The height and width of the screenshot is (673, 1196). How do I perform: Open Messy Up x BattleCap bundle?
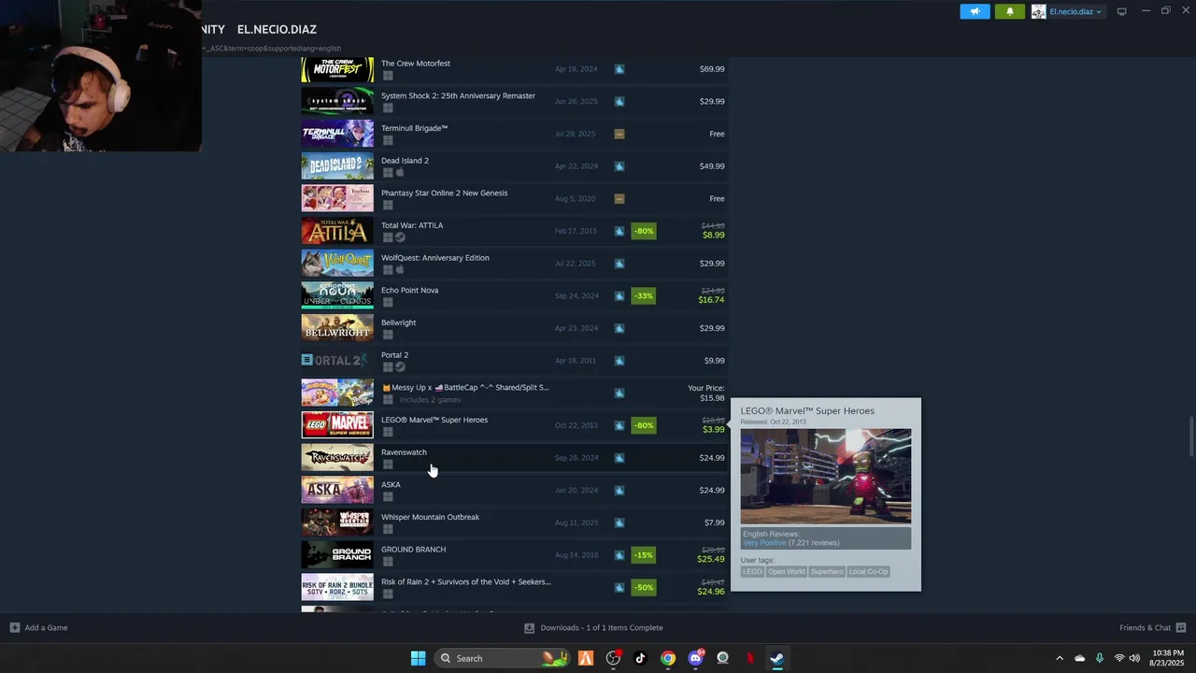click(514, 393)
